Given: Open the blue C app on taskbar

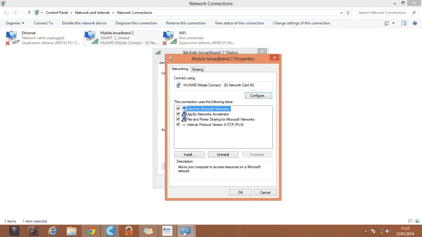Looking at the screenshot, I should (110, 231).
